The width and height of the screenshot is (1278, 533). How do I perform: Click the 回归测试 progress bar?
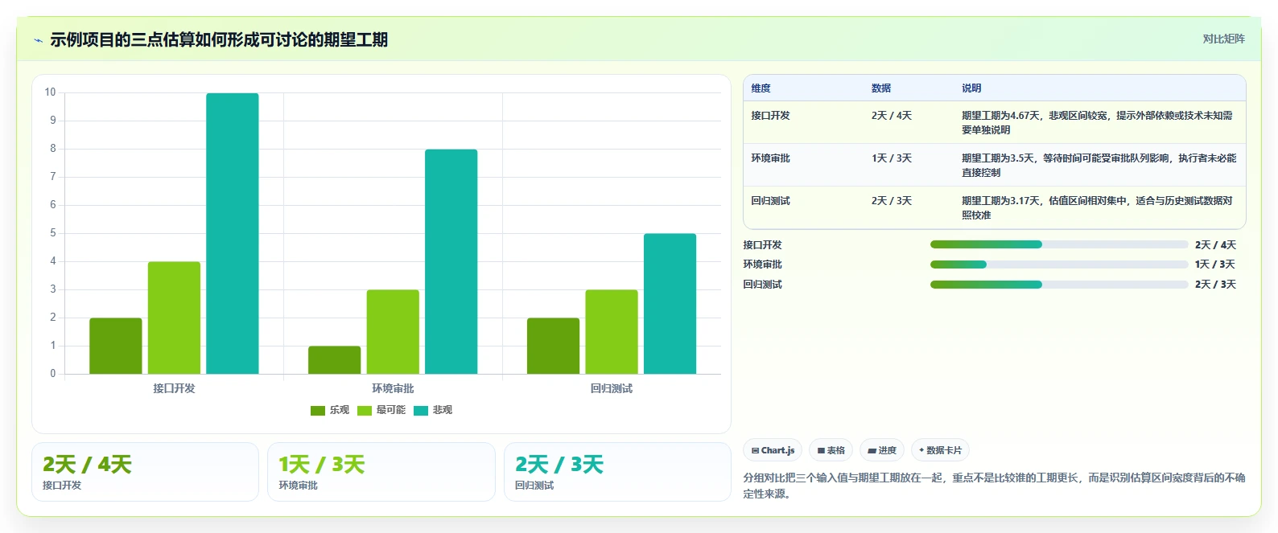point(1059,285)
